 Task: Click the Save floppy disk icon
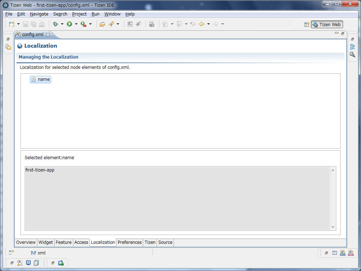click(x=25, y=24)
